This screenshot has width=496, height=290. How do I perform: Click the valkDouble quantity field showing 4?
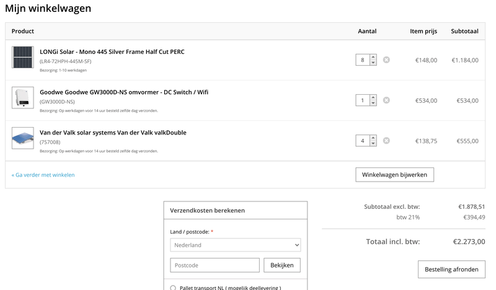[x=363, y=141]
